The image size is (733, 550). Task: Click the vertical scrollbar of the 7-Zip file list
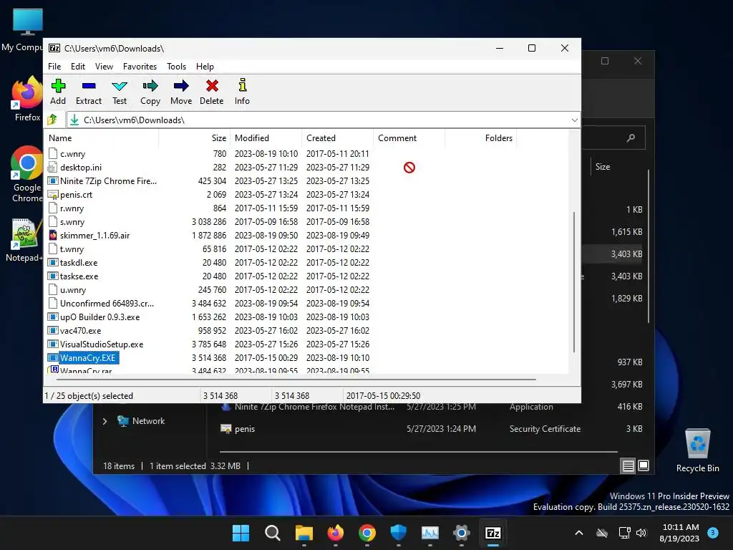573,282
